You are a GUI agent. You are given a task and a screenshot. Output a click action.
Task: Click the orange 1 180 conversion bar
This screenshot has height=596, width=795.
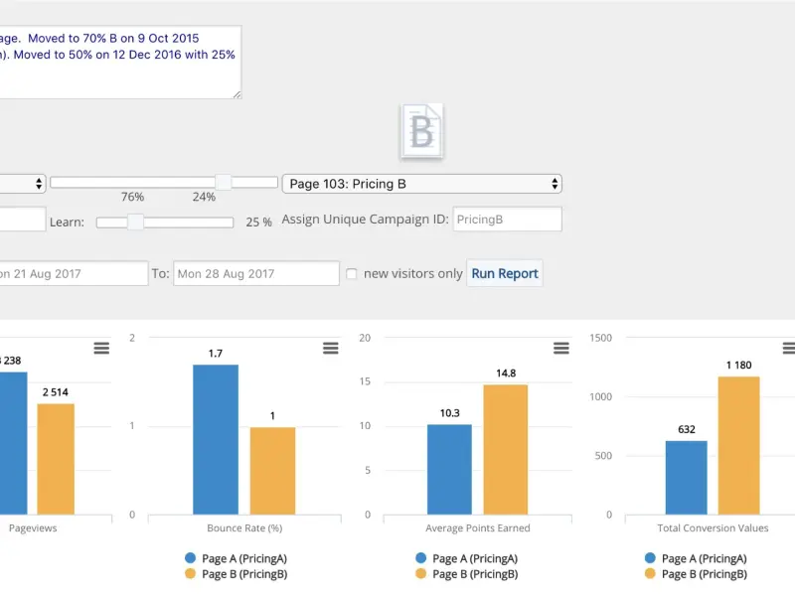[x=738, y=445]
